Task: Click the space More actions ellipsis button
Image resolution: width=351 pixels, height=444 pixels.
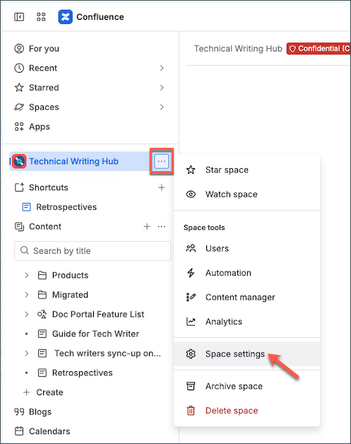Action: click(x=162, y=161)
